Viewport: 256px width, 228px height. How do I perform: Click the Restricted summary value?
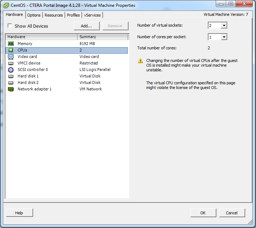(89, 63)
